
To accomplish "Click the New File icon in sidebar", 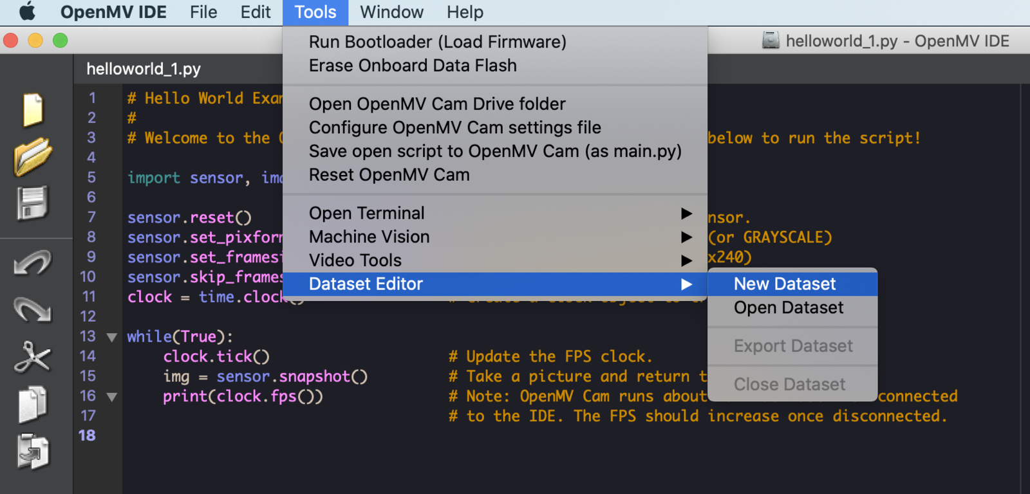I will coord(33,109).
